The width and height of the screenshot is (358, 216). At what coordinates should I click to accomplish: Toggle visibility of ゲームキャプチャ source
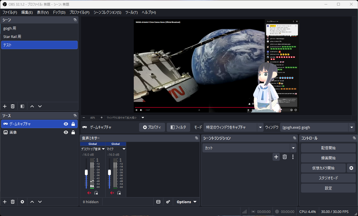[66, 124]
